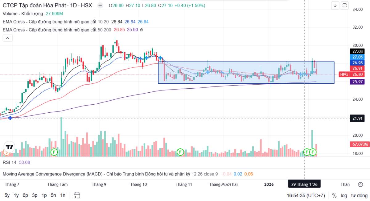The height and width of the screenshot is (201, 370).
Task: Click the rightmost F event marker
Action: (x=313, y=152)
